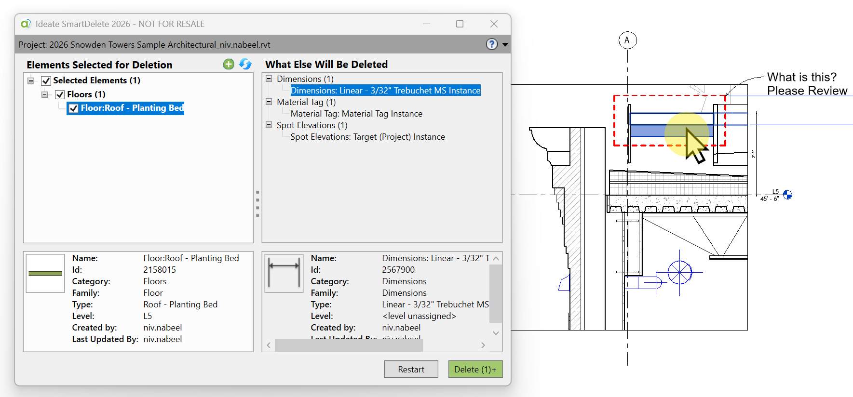Image resolution: width=853 pixels, height=397 pixels.
Task: Click scroll up arrow in dimension details
Action: pyautogui.click(x=496, y=259)
